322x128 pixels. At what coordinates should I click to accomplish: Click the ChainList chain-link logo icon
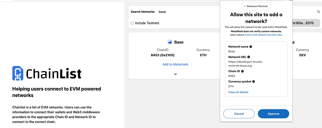coord(18,73)
